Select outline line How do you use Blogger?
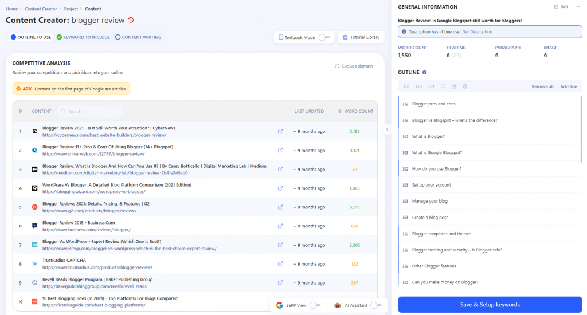Screen dimensions: 587x315 pos(490,169)
